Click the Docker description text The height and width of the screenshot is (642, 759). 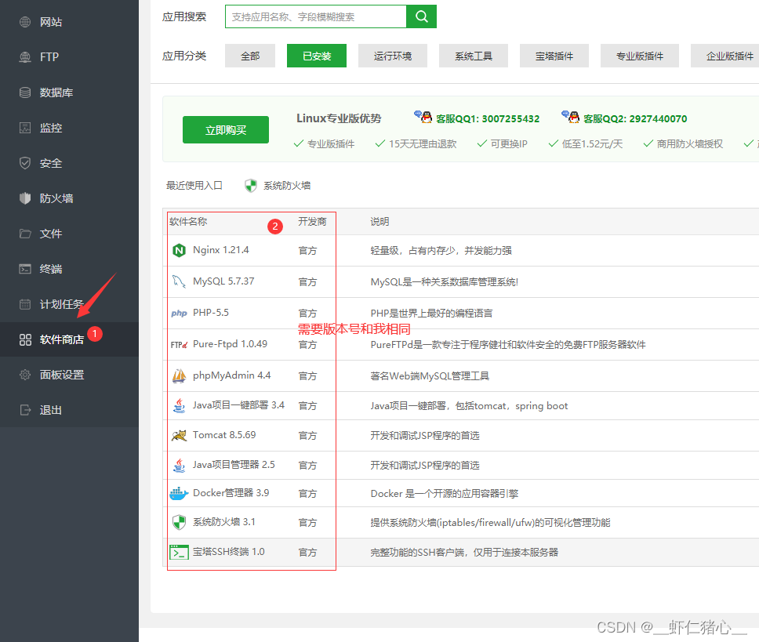pyautogui.click(x=445, y=494)
